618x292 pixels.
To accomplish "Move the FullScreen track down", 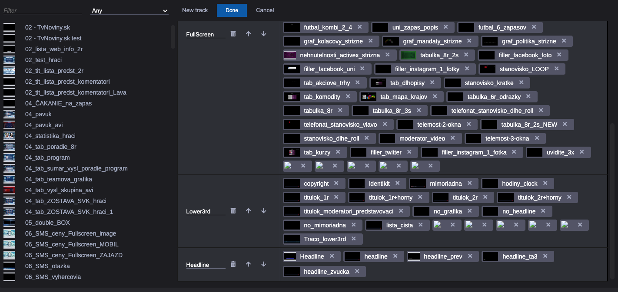I will pyautogui.click(x=263, y=34).
